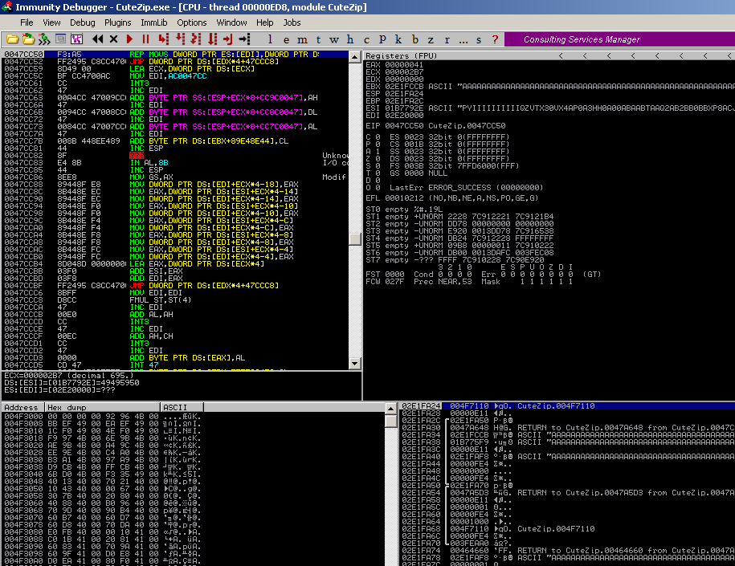Close the debugged program with X icon
The width and height of the screenshot is (735, 566).
pyautogui.click(x=113, y=39)
